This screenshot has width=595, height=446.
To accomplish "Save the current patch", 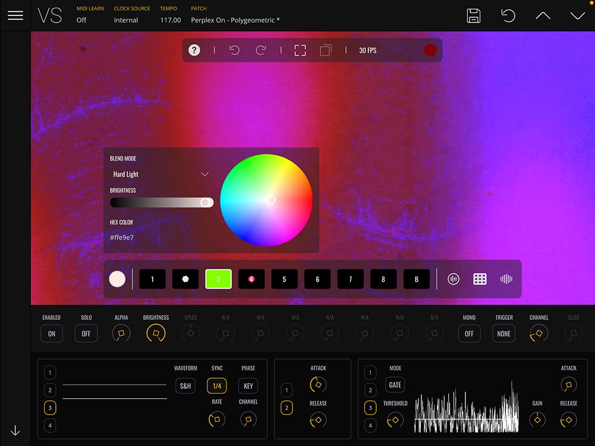I will tap(474, 16).
